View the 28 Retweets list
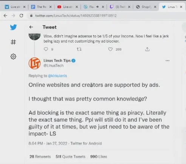This screenshot has width=186, height=164. (x=40, y=156)
